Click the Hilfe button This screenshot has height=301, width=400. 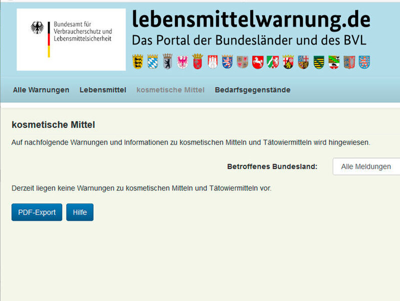click(x=80, y=212)
